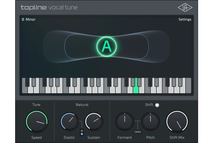Select the lower blue Natural mode dot
Image resolution: width=214 pixels, height=143 pixels.
pos(82,134)
